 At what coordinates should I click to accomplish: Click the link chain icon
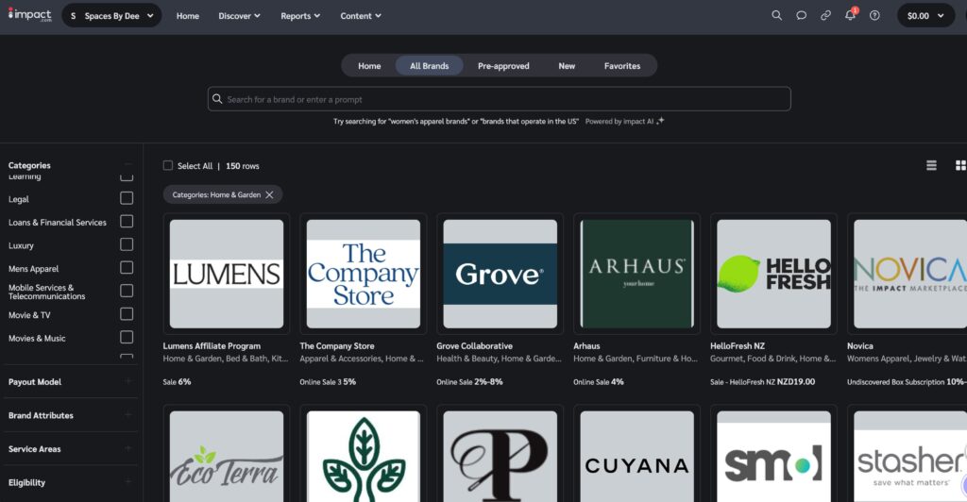pyautogui.click(x=825, y=15)
